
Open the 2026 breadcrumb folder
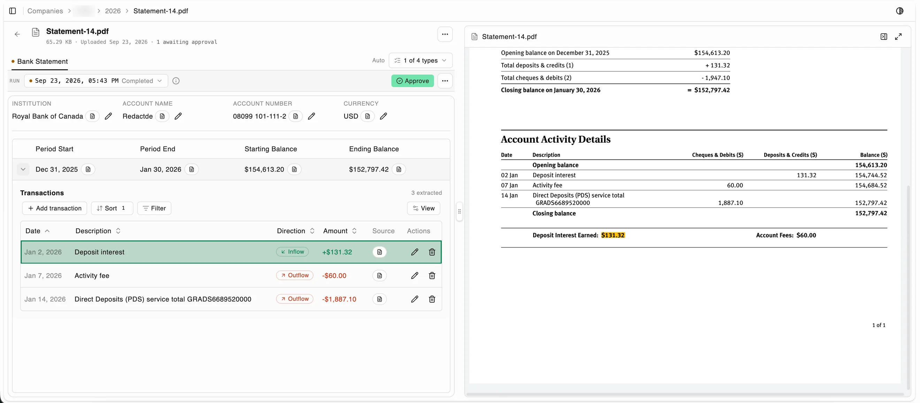coord(113,11)
